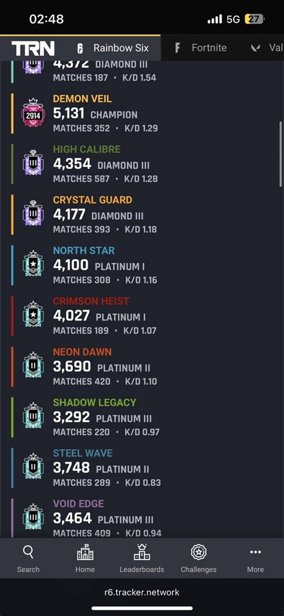Tap the Demon Veil Champion rank badge
The image size is (284, 616).
coord(34,113)
